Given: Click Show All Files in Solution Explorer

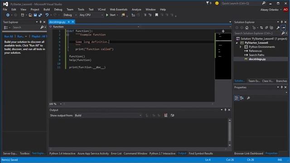Looking at the screenshot, I should point(271,28).
